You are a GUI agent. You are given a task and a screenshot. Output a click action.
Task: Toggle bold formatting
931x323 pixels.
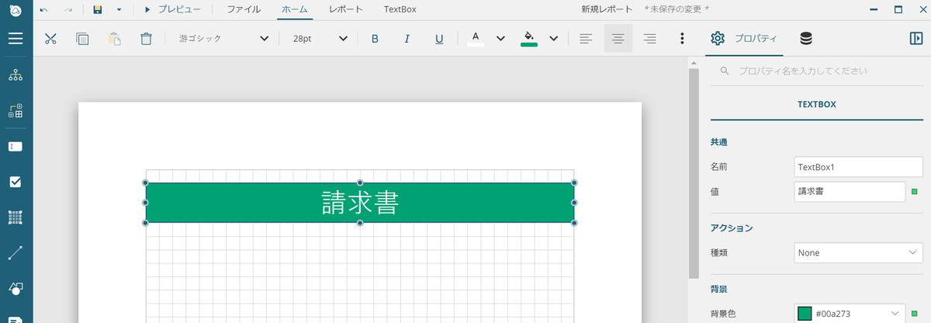[375, 38]
